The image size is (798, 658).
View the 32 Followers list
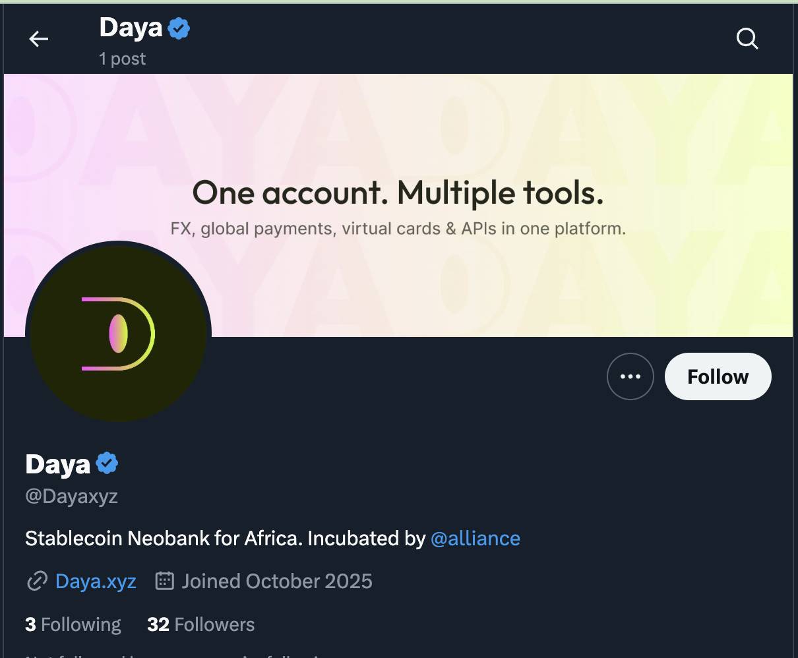tap(200, 624)
